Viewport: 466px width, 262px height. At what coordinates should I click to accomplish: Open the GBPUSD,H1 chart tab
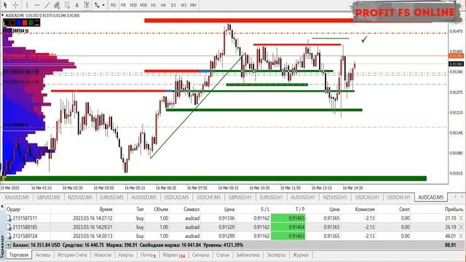click(x=240, y=197)
